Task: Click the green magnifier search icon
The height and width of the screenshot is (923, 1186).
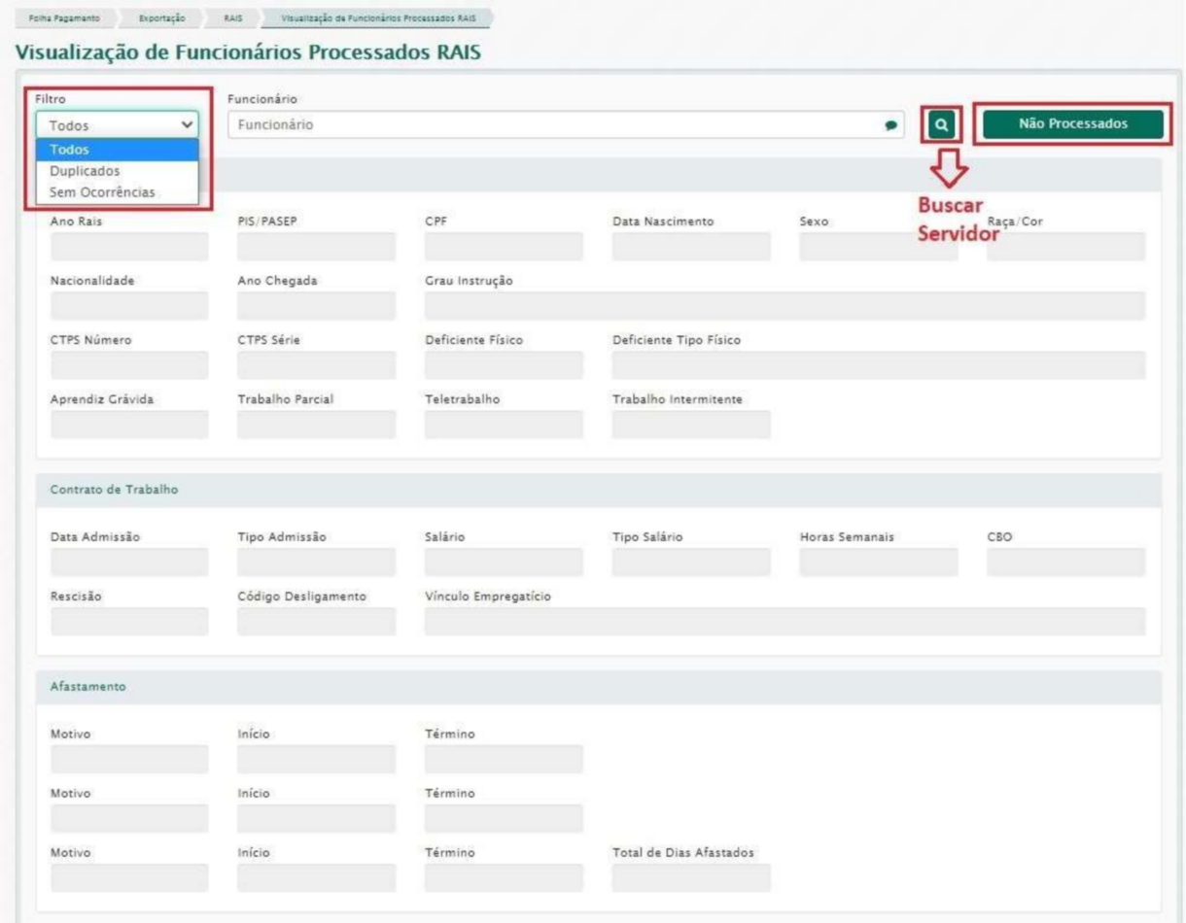Action: click(x=942, y=124)
